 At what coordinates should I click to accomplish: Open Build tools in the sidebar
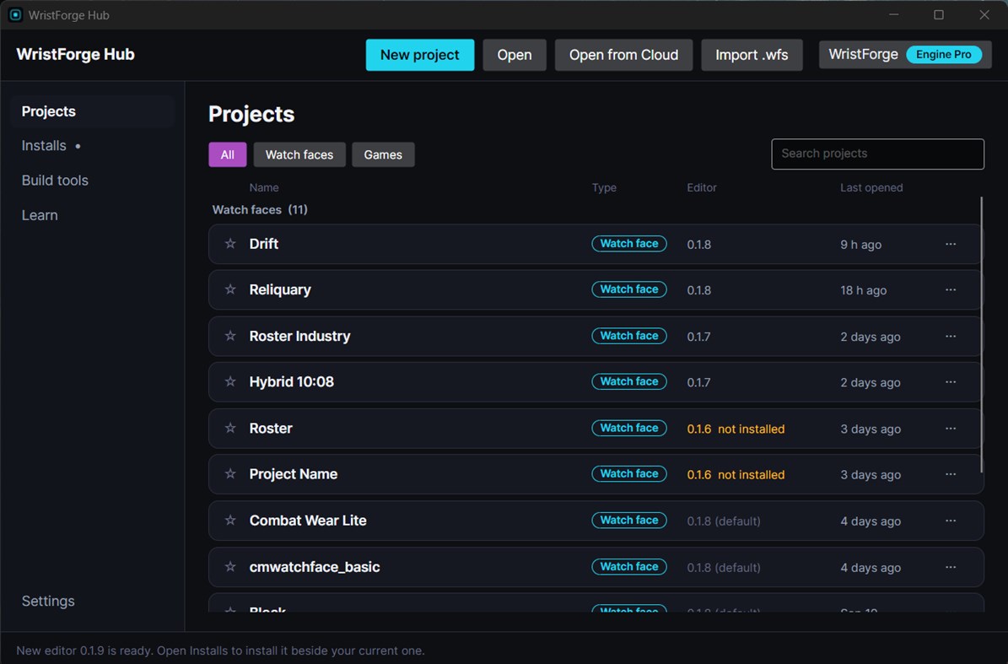point(92,181)
